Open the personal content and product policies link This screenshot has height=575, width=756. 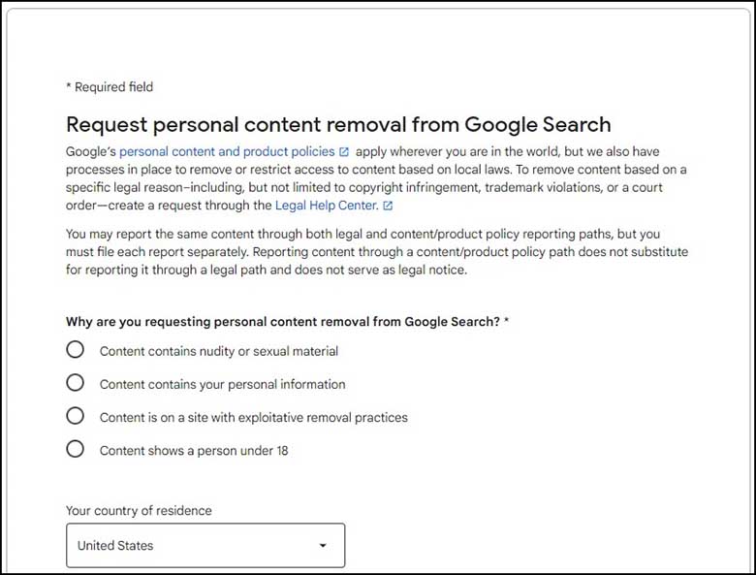pos(227,151)
